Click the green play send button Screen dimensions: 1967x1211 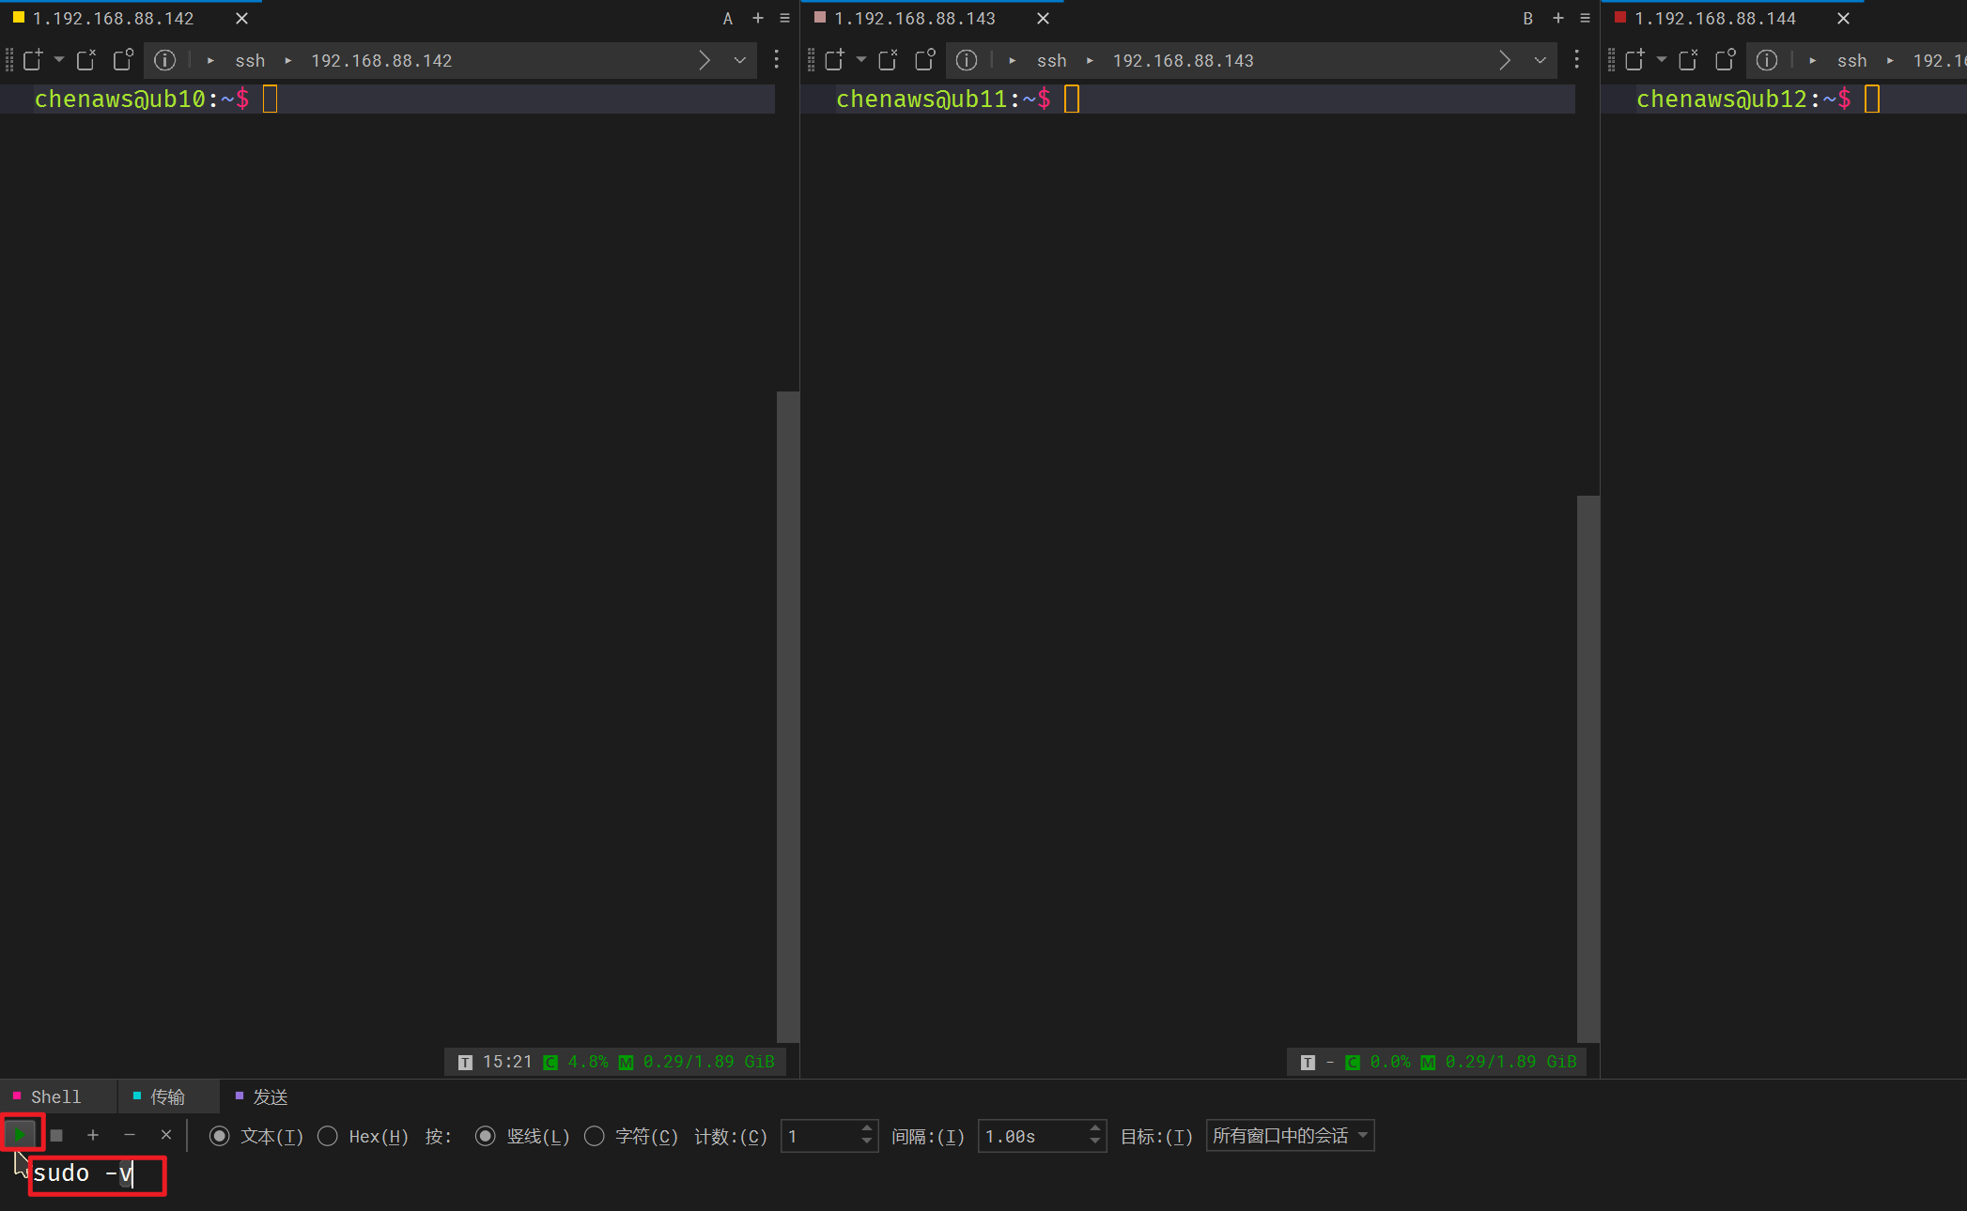pyautogui.click(x=20, y=1135)
